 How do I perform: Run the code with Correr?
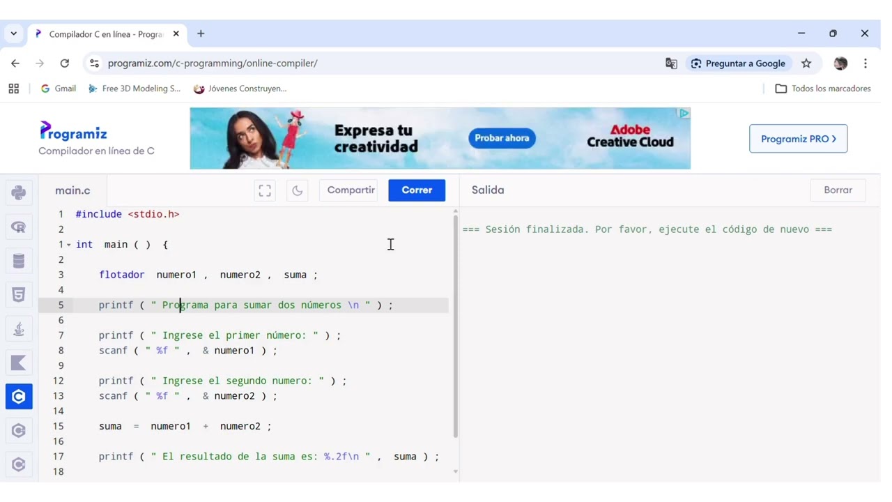[417, 190]
